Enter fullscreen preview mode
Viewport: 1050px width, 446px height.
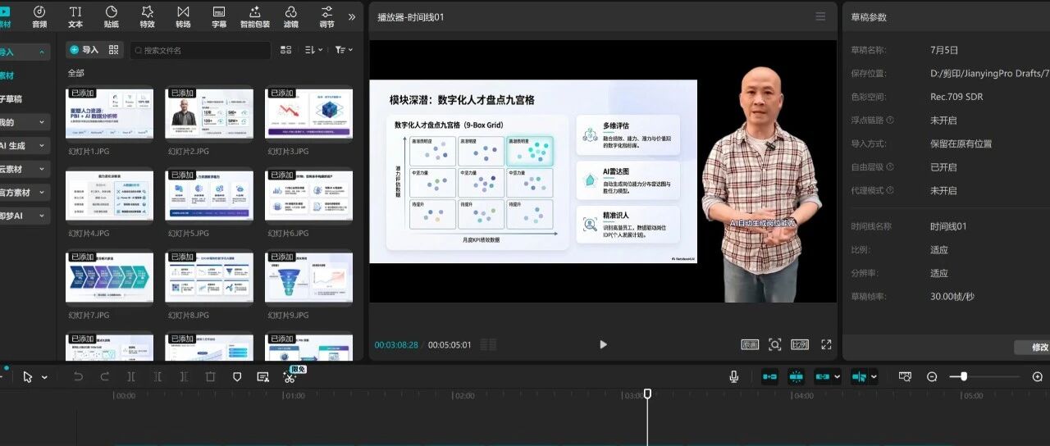coord(826,345)
